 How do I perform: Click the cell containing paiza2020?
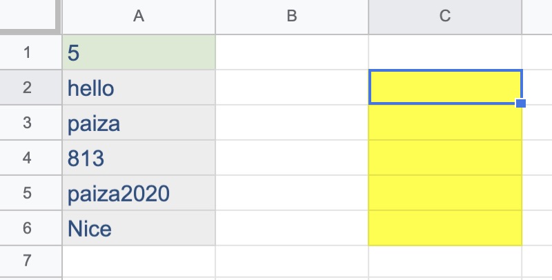(139, 193)
